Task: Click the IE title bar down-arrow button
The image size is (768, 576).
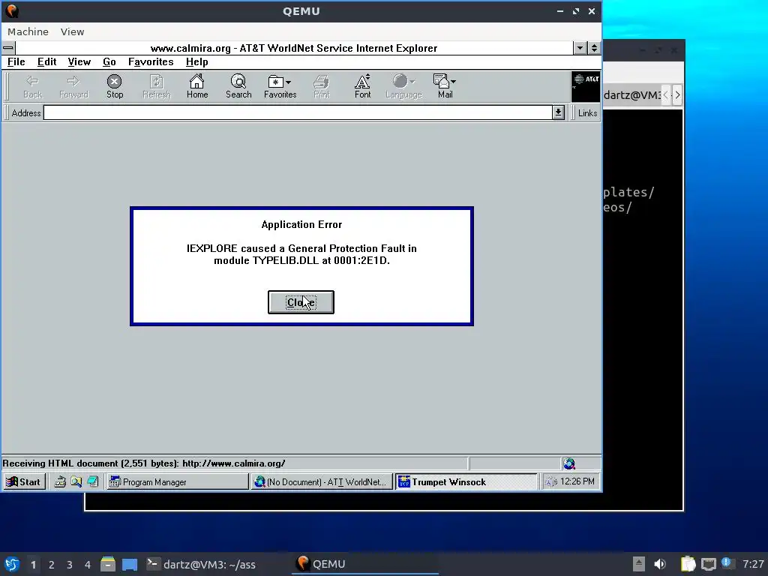Action: pos(580,48)
